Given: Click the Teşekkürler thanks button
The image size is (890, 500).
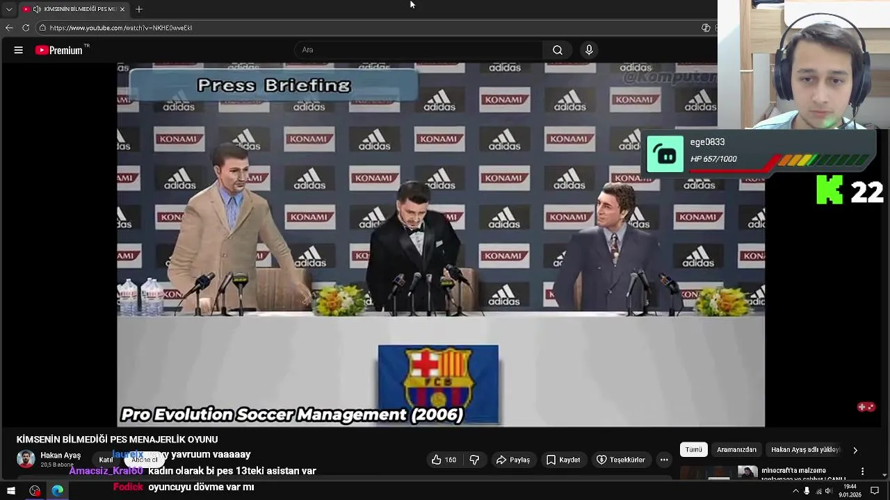Looking at the screenshot, I should [x=621, y=460].
